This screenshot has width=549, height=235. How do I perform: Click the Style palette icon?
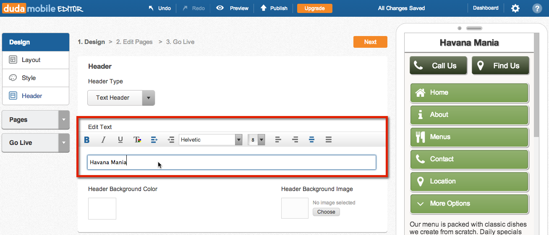click(x=13, y=78)
